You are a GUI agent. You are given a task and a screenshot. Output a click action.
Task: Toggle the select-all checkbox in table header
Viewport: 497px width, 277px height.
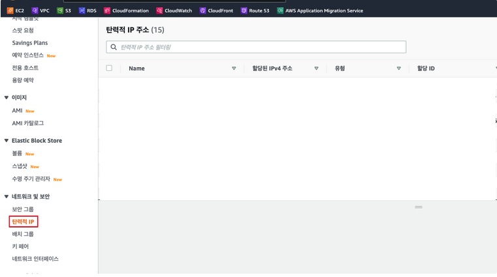[109, 68]
